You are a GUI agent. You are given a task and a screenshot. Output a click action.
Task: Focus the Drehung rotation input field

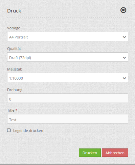(68, 98)
